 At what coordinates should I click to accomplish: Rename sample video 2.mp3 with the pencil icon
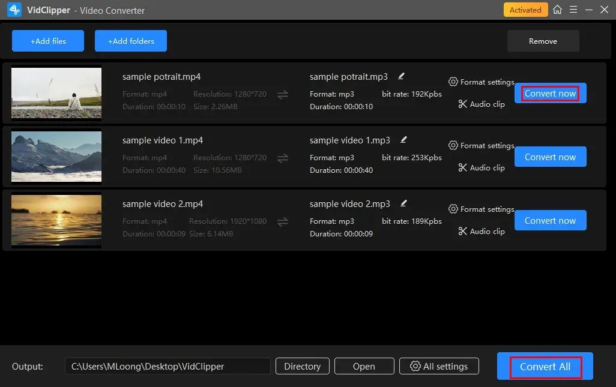pos(403,203)
